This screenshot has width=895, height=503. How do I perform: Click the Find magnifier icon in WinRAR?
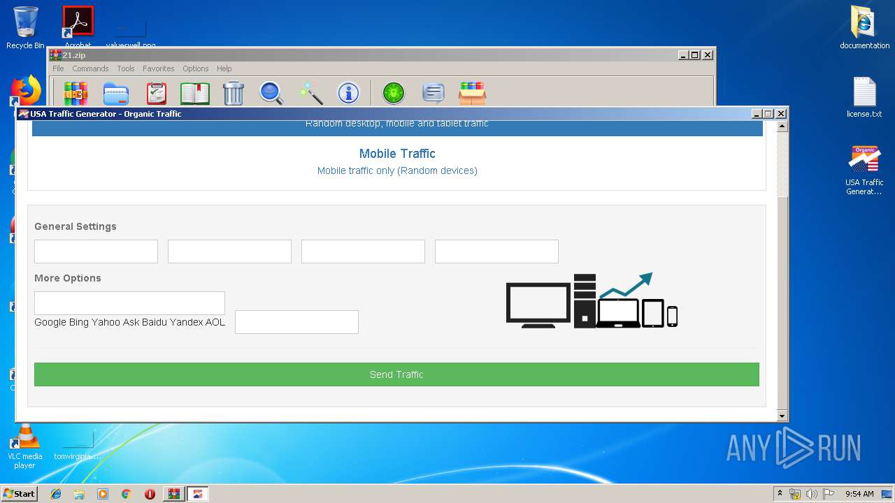pyautogui.click(x=271, y=92)
